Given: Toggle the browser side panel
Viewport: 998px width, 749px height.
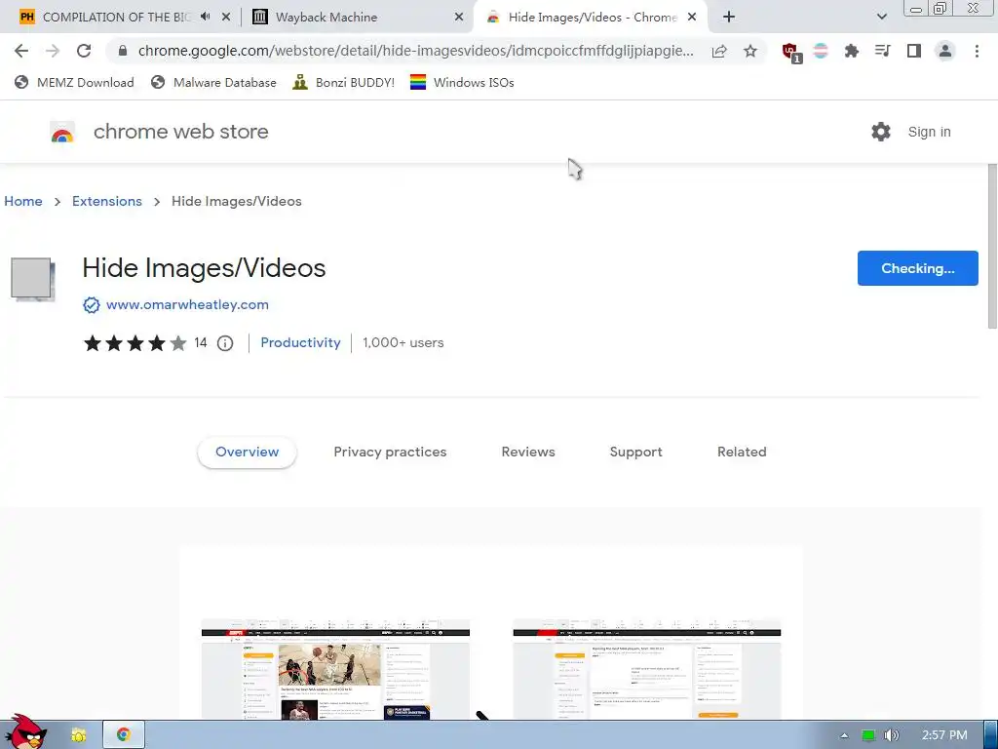Looking at the screenshot, I should click(x=913, y=51).
